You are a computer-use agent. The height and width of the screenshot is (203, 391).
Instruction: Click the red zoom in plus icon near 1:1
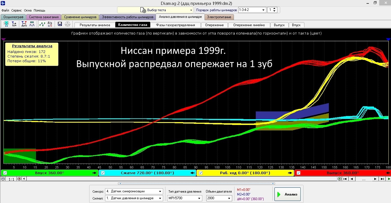[x=19, y=179]
